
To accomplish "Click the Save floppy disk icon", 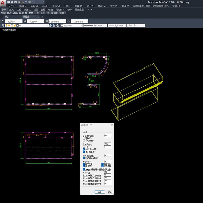I will coord(15,2).
